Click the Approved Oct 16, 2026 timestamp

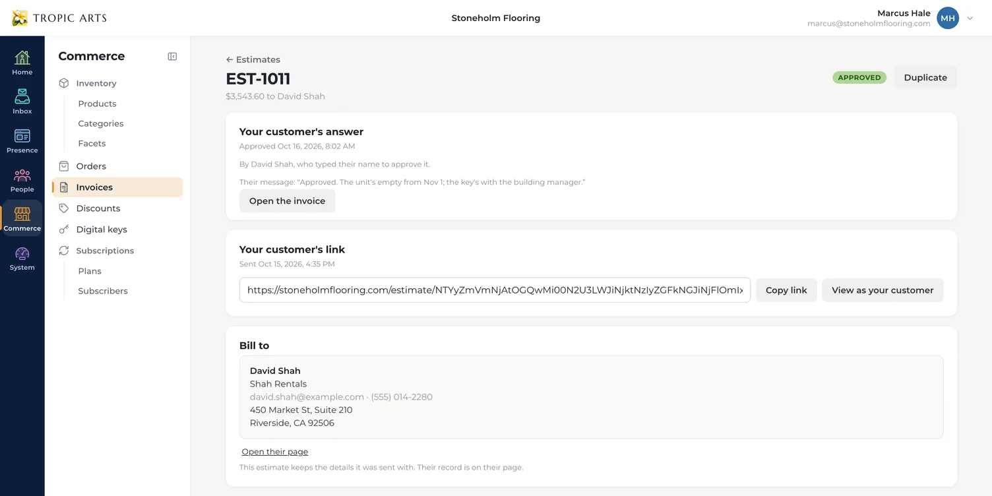coord(297,146)
